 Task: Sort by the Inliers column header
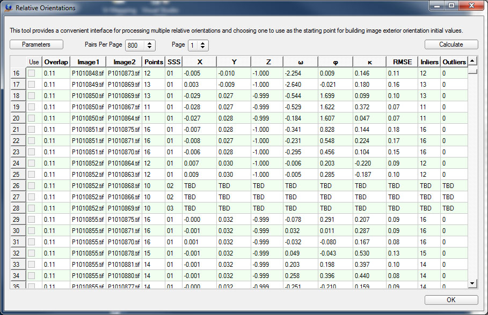429,62
